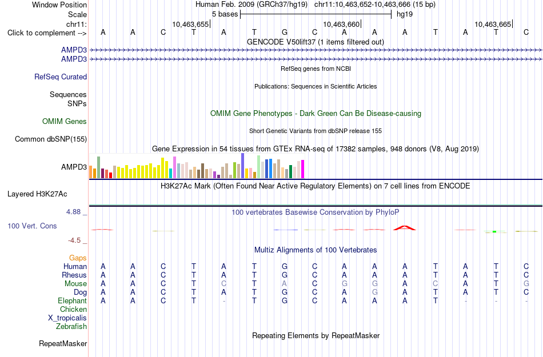Click the G base in the Elephant alignment row
Viewport: 543px width, 357px height.
click(284, 300)
